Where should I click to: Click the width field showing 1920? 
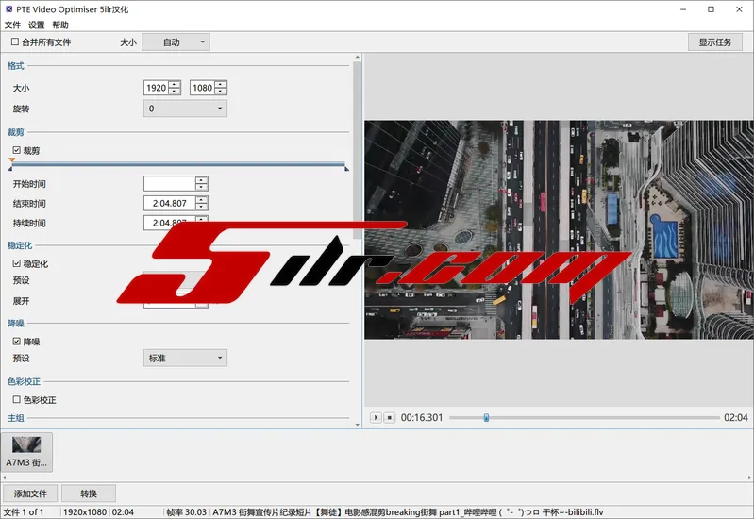[157, 88]
